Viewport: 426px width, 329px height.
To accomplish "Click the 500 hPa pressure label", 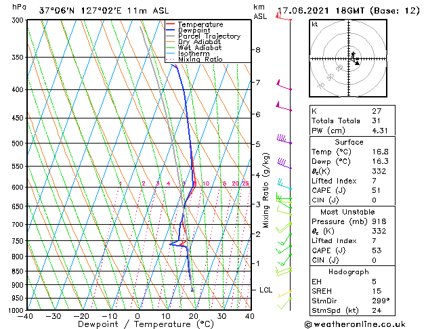I will (19, 144).
